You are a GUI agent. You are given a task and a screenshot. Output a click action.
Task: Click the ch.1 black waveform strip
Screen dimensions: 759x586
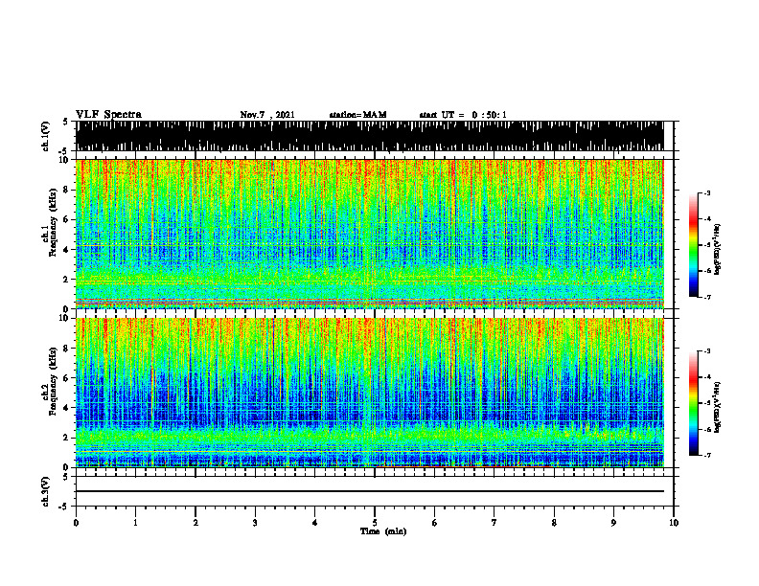coord(369,136)
